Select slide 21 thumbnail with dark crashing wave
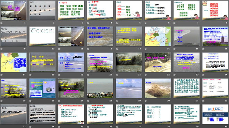The width and height of the screenshot is (229, 128). [x=129, y=62]
